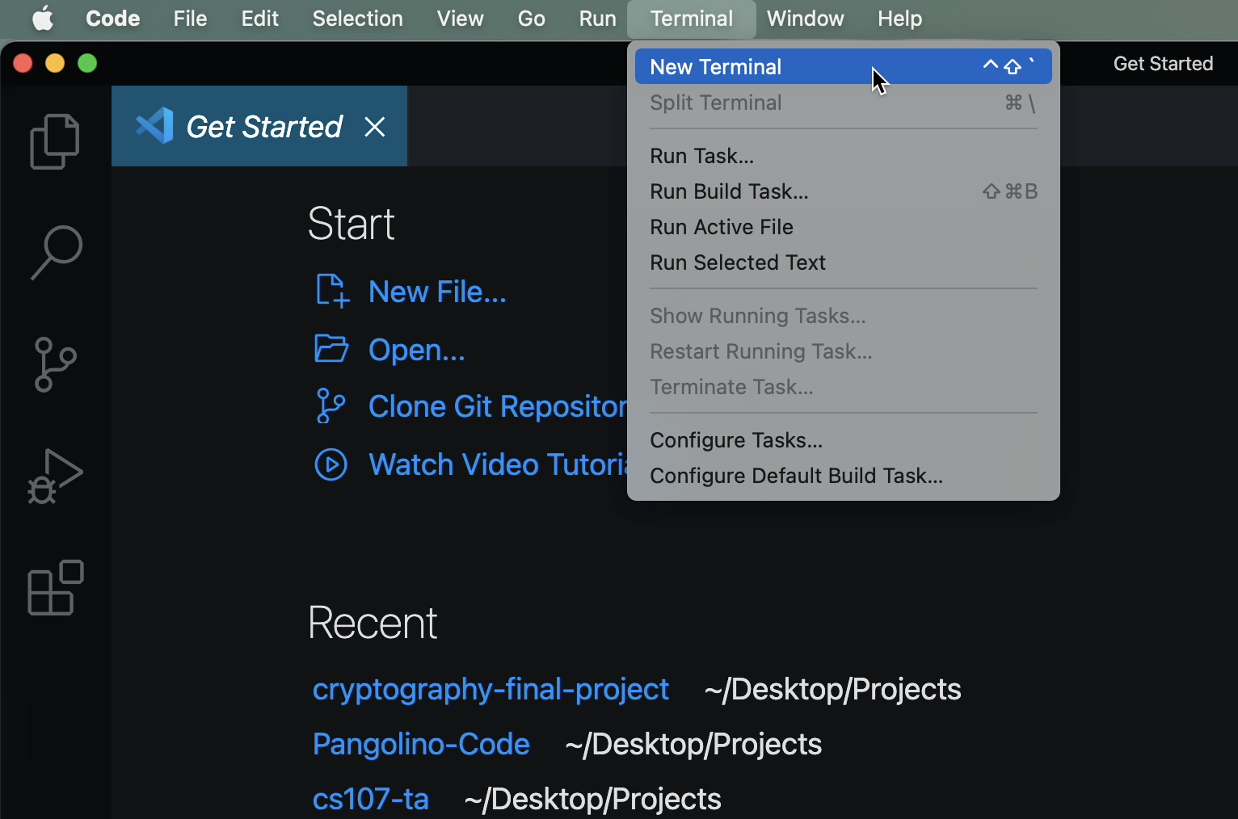Open the Source Control view icon
Viewport: 1238px width, 819px height.
coord(55,364)
